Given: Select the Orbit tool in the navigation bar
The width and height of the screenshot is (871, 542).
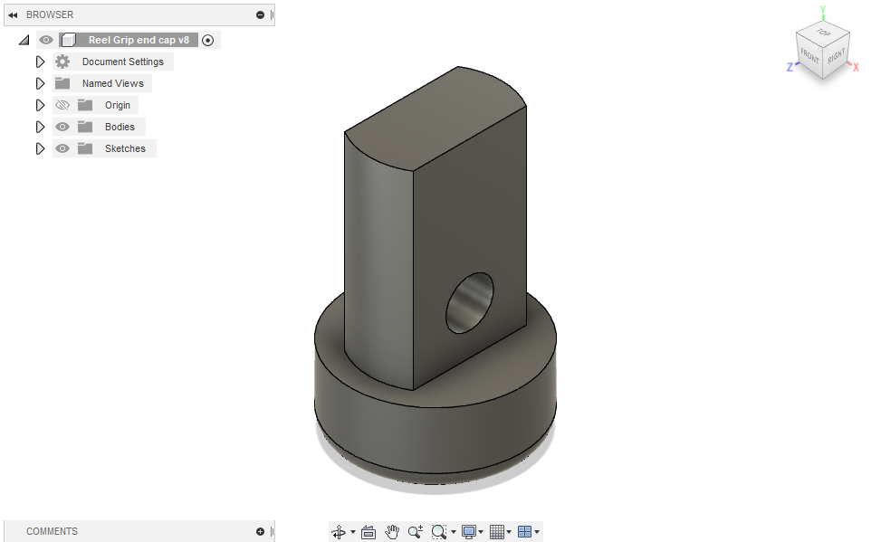Looking at the screenshot, I should click(340, 532).
